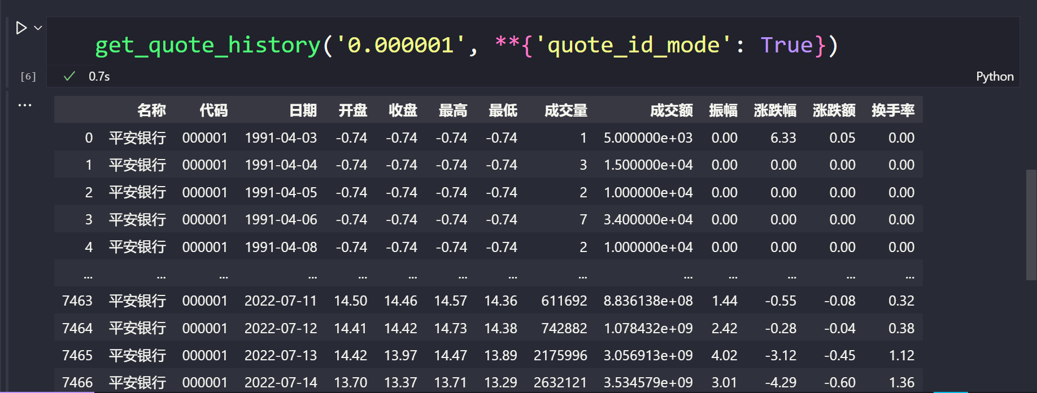Click 开盘 value 14.50
This screenshot has width=1037, height=393.
(x=351, y=301)
